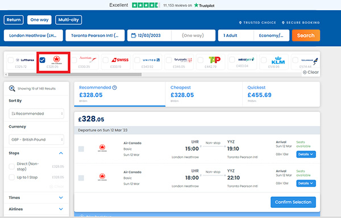Click the Swiss airline logo filter

pyautogui.click(x=120, y=60)
